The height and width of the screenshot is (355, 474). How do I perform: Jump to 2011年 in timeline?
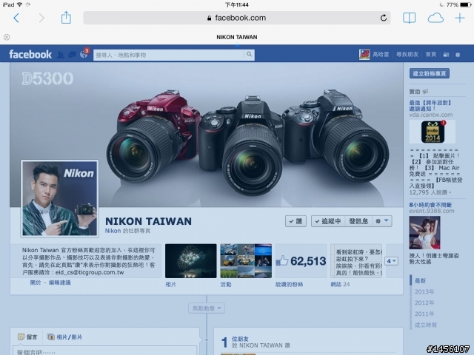[x=424, y=314]
